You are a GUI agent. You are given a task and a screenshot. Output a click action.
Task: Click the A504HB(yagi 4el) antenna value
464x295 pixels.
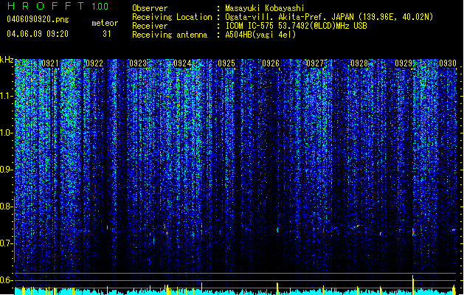260,35
